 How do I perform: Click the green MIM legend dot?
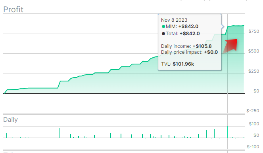pos(163,26)
